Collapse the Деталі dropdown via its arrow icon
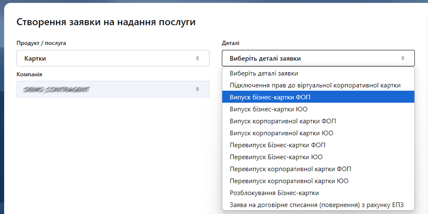Image resolution: width=428 pixels, height=214 pixels. 403,58
